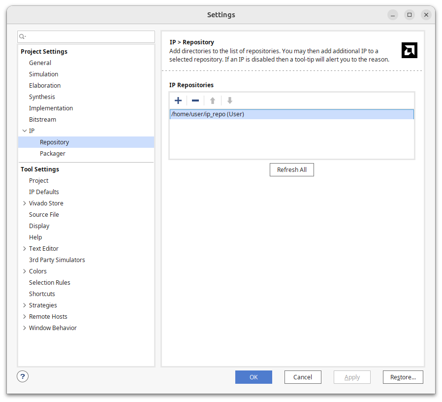The image size is (442, 402).
Task: Open the Simulation settings page
Action: coord(44,74)
